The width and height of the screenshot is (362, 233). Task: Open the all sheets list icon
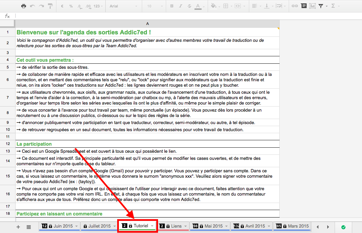[29, 227]
